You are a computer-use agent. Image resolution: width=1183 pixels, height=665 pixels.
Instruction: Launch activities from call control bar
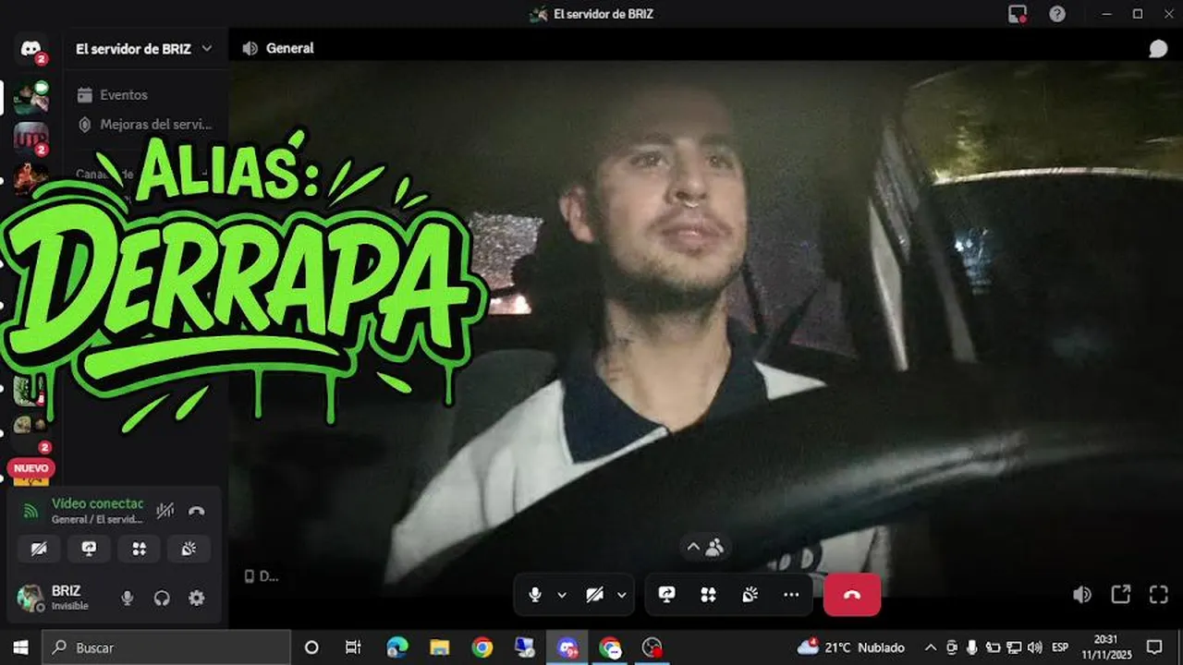pos(708,595)
